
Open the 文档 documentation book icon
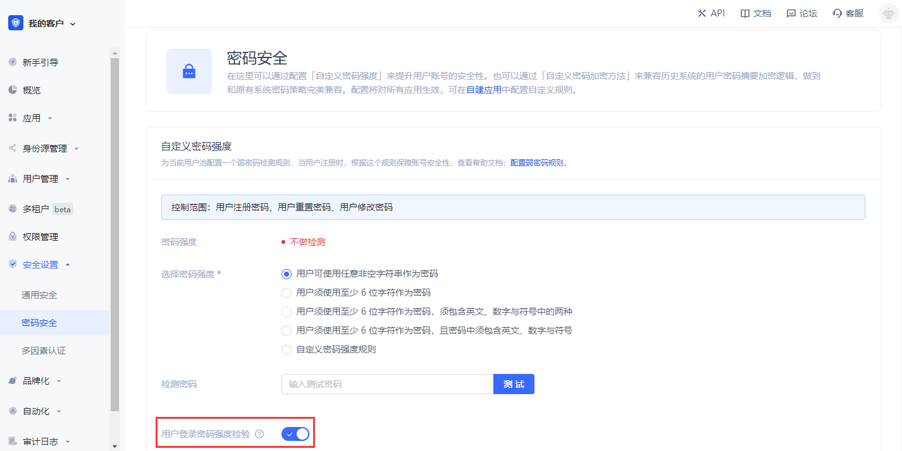[x=745, y=13]
